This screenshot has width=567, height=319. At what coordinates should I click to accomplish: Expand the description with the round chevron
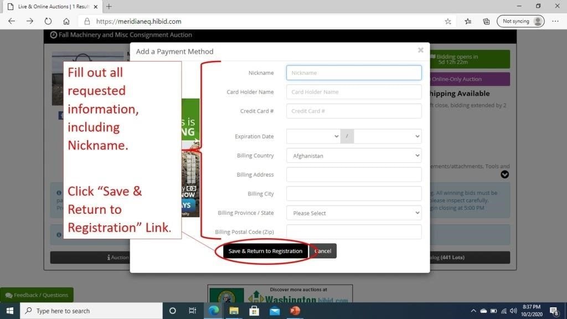tap(504, 174)
